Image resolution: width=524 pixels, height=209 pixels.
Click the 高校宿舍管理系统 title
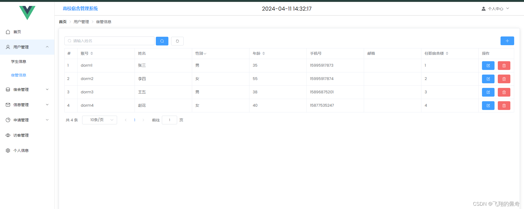pos(80,9)
